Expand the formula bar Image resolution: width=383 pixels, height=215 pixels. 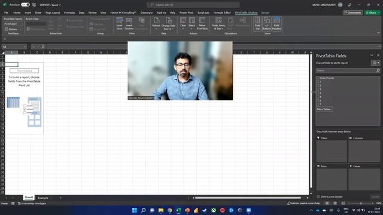coord(379,47)
